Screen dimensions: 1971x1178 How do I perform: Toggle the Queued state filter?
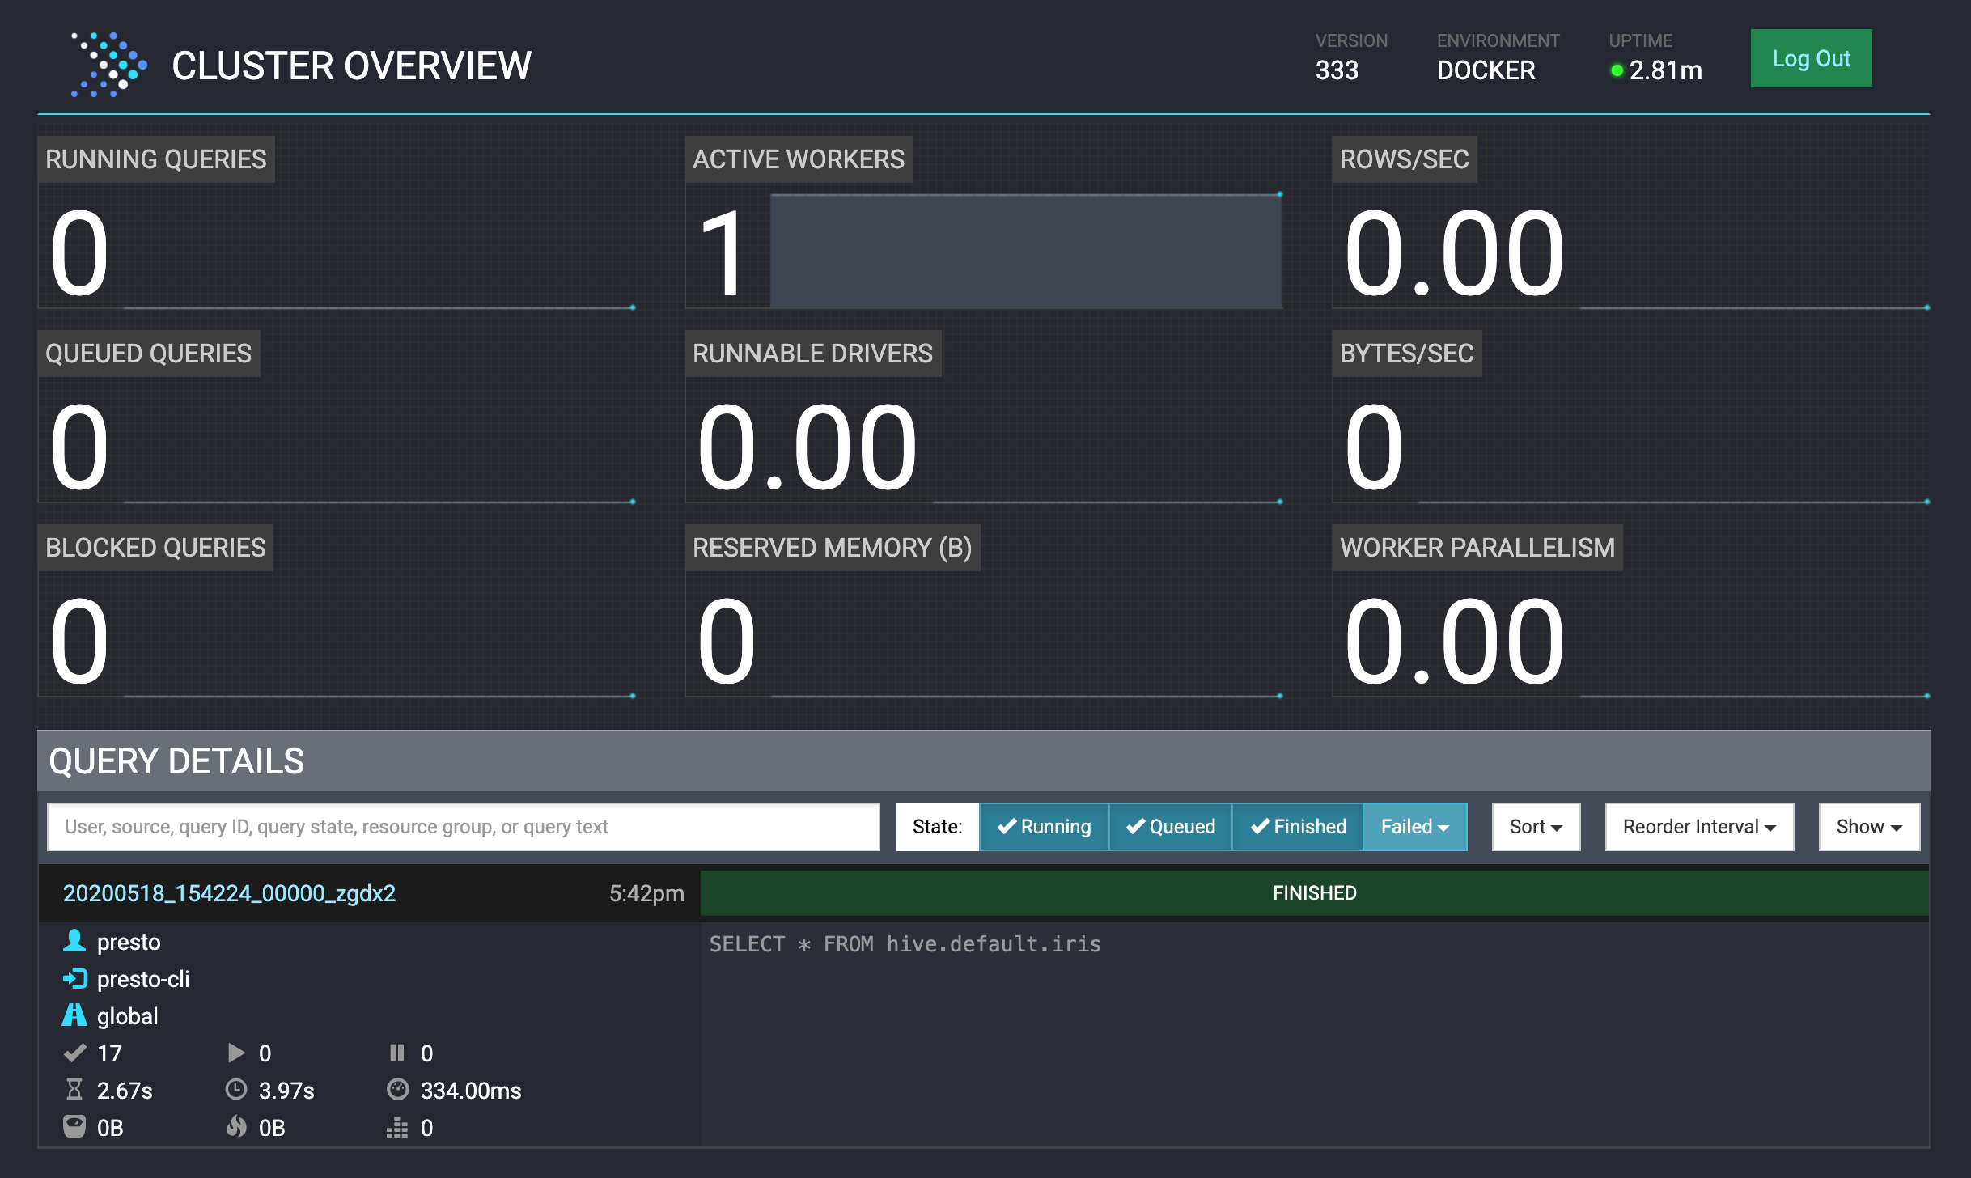(x=1170, y=826)
